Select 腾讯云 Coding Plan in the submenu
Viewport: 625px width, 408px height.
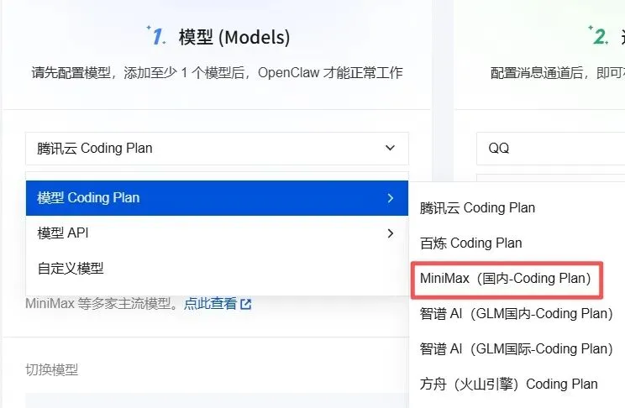pyautogui.click(x=477, y=208)
